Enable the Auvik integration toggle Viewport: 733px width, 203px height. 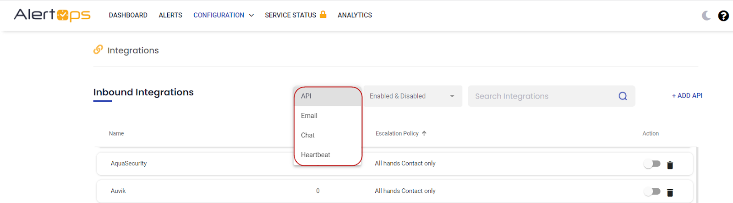tap(652, 192)
